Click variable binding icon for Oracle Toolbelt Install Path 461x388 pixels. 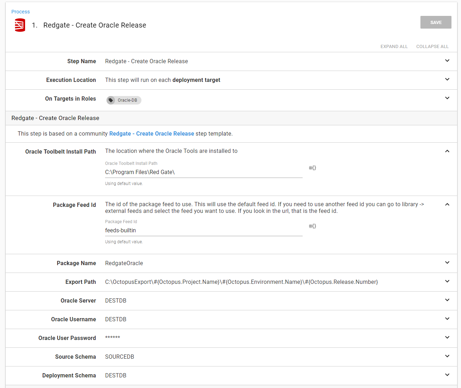312,168
